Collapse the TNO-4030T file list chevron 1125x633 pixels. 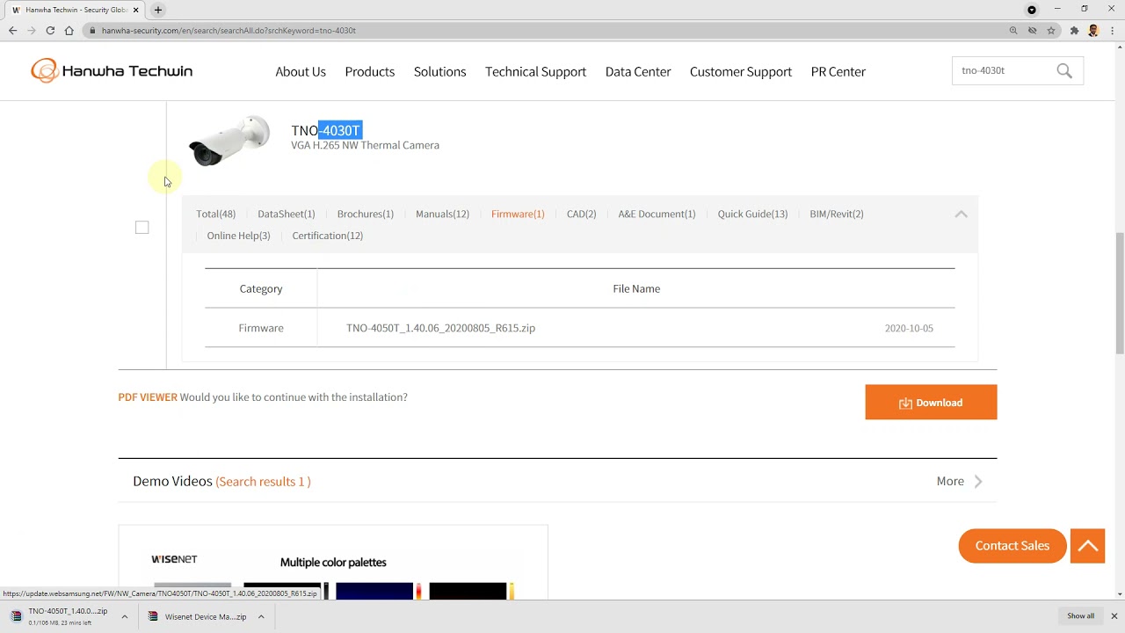961,214
